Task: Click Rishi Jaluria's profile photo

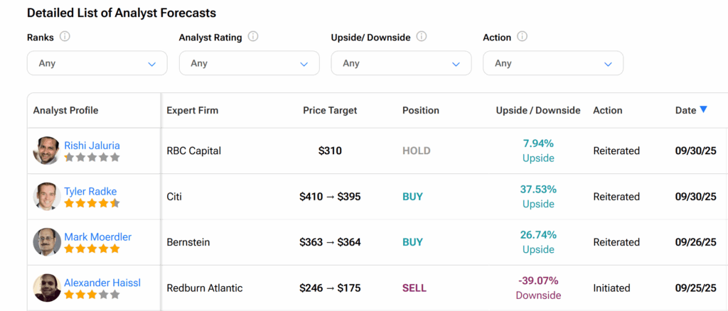Action: click(x=47, y=151)
